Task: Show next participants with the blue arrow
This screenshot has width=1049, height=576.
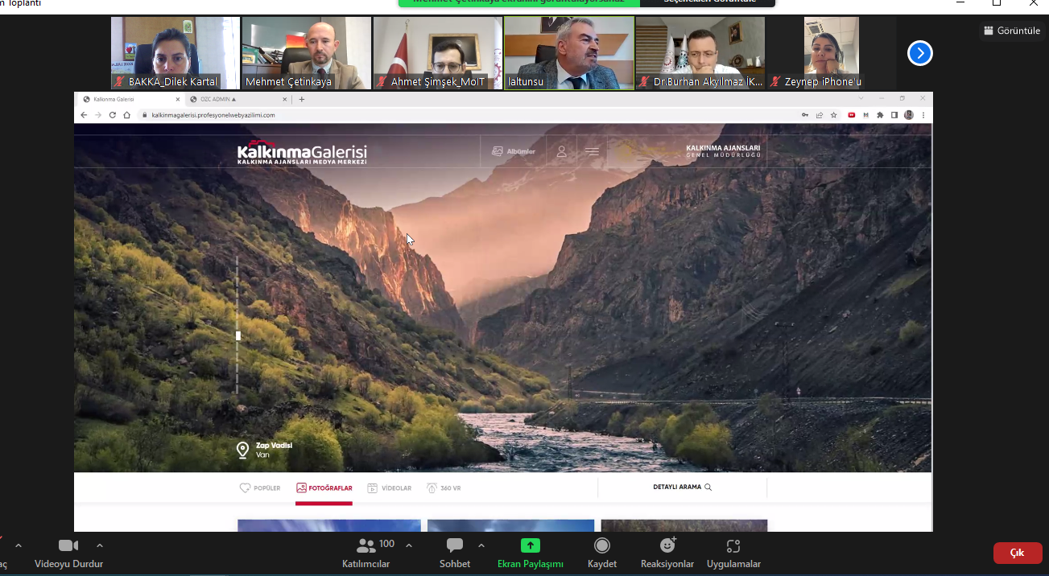Action: click(919, 53)
